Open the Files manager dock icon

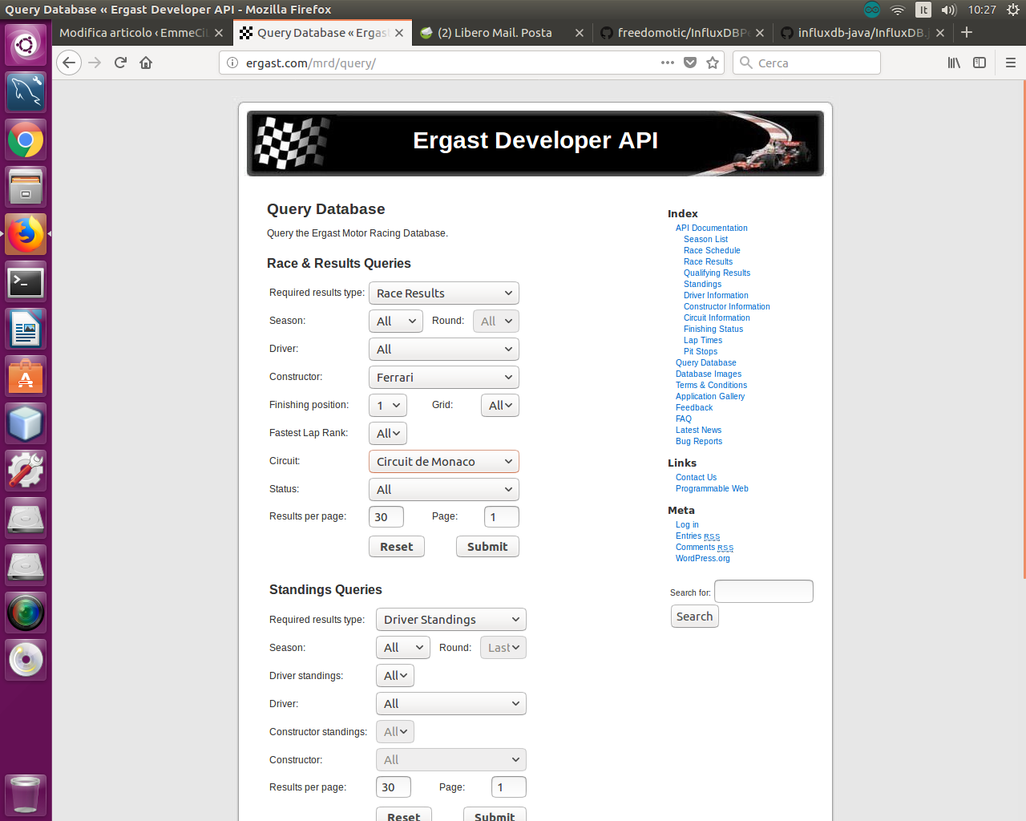[26, 187]
